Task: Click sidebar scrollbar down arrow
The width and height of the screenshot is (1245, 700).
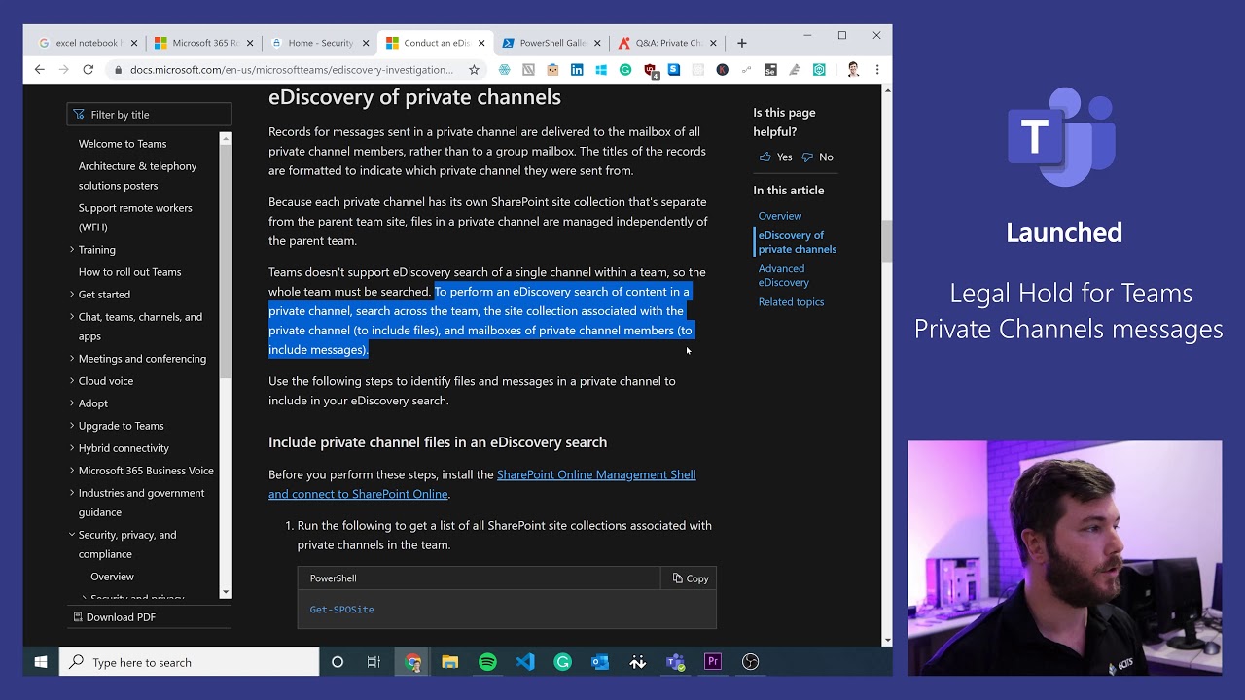Action: pyautogui.click(x=226, y=592)
